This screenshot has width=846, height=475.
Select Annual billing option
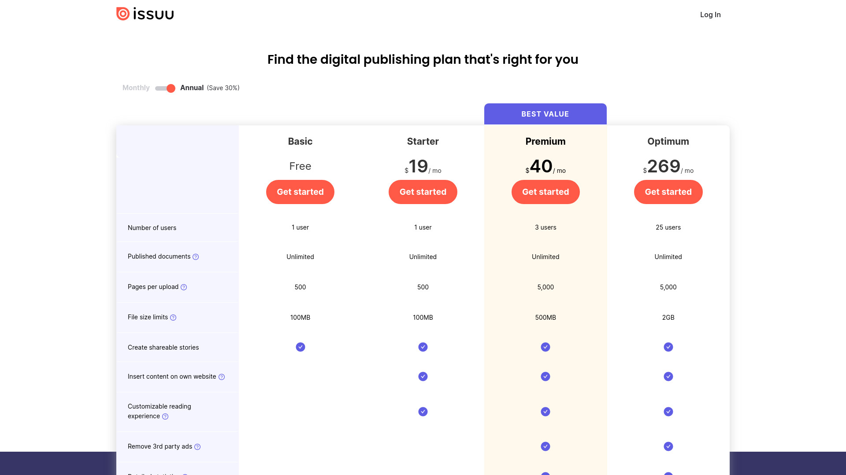[192, 88]
